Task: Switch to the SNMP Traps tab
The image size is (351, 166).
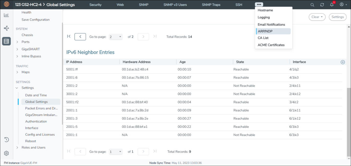Action: [211, 5]
